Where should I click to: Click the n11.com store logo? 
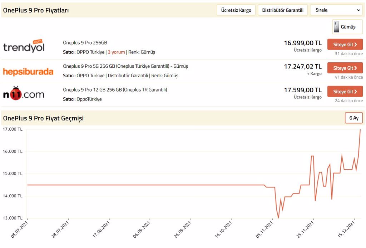(x=24, y=93)
